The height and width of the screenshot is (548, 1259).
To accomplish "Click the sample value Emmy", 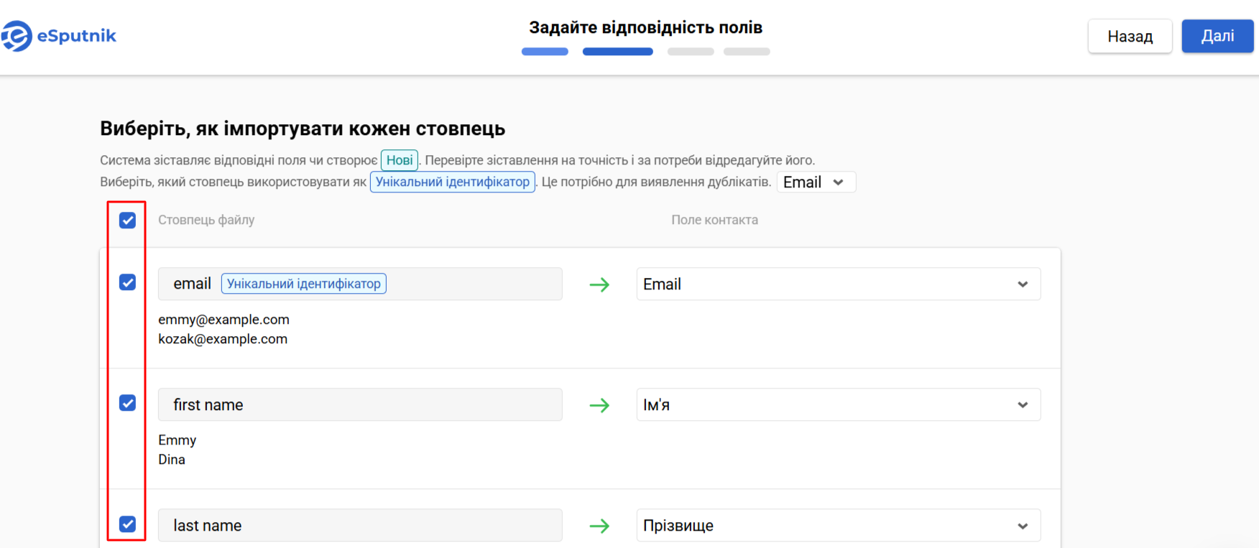I will click(x=177, y=440).
